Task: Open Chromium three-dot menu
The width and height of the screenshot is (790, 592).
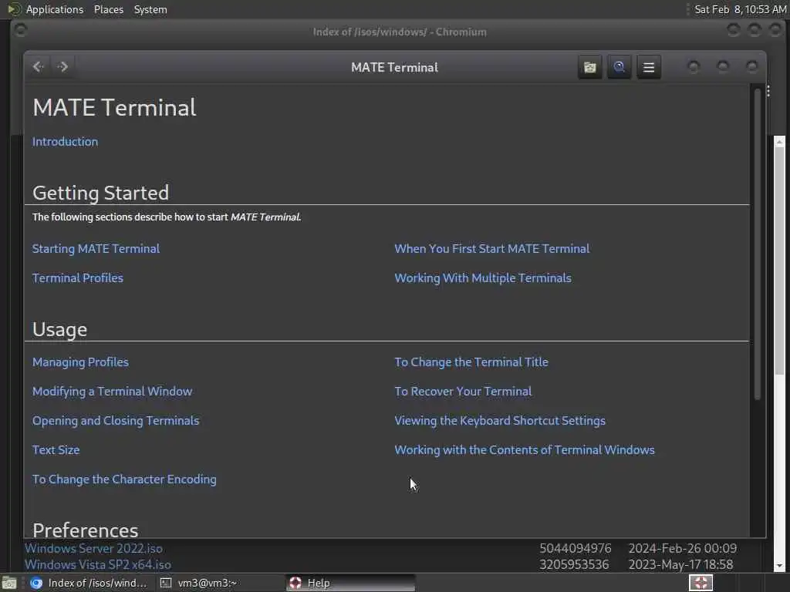Action: tap(768, 91)
